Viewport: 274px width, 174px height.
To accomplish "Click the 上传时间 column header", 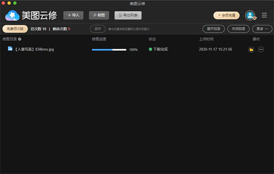I will point(206,39).
